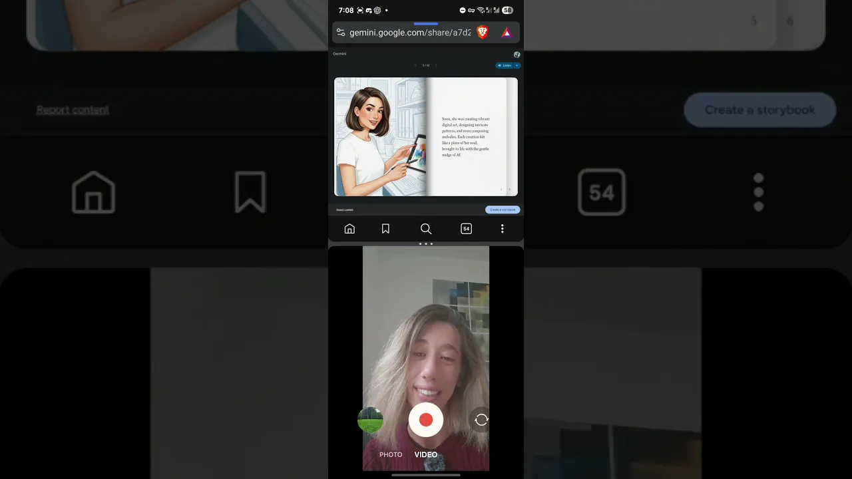Tap the Do Not Disturb status icon

point(463,11)
